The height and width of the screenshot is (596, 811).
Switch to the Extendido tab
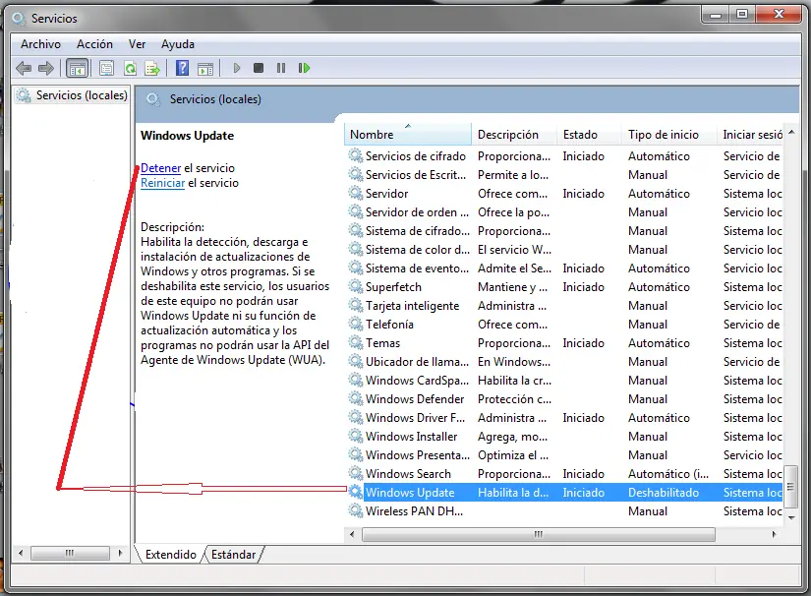(x=171, y=555)
